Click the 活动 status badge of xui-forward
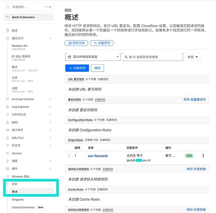Screen dimensions: 216x213 [189, 156]
